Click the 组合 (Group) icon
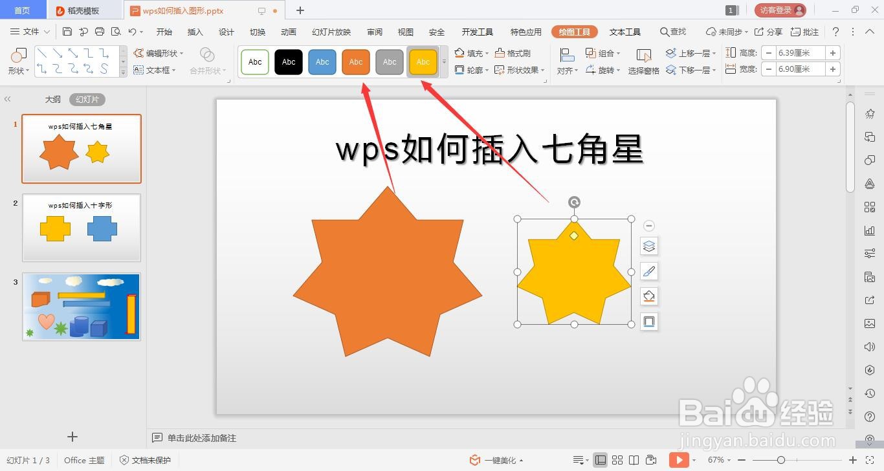This screenshot has height=471, width=884. click(x=603, y=53)
